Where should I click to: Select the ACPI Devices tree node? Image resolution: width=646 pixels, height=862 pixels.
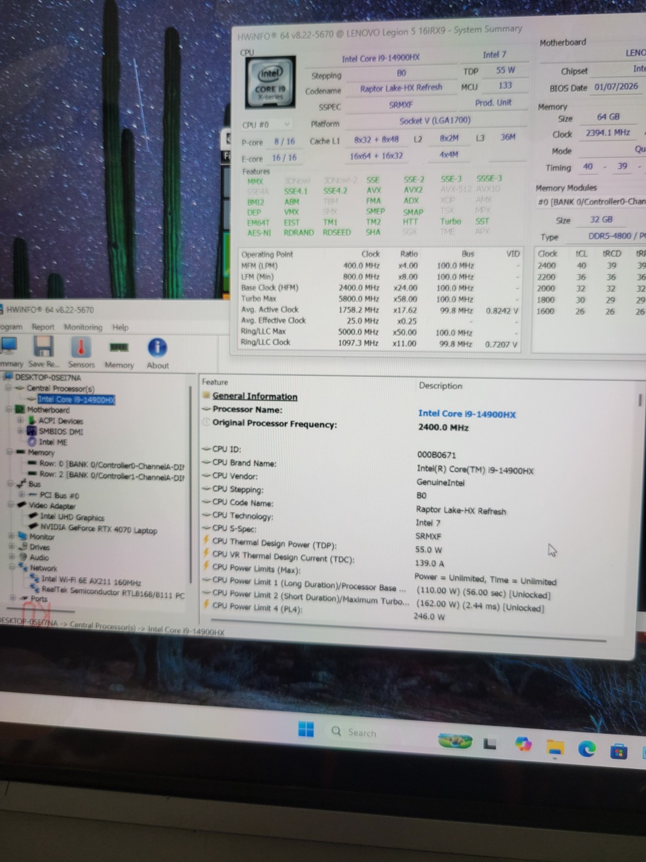pyautogui.click(x=61, y=421)
